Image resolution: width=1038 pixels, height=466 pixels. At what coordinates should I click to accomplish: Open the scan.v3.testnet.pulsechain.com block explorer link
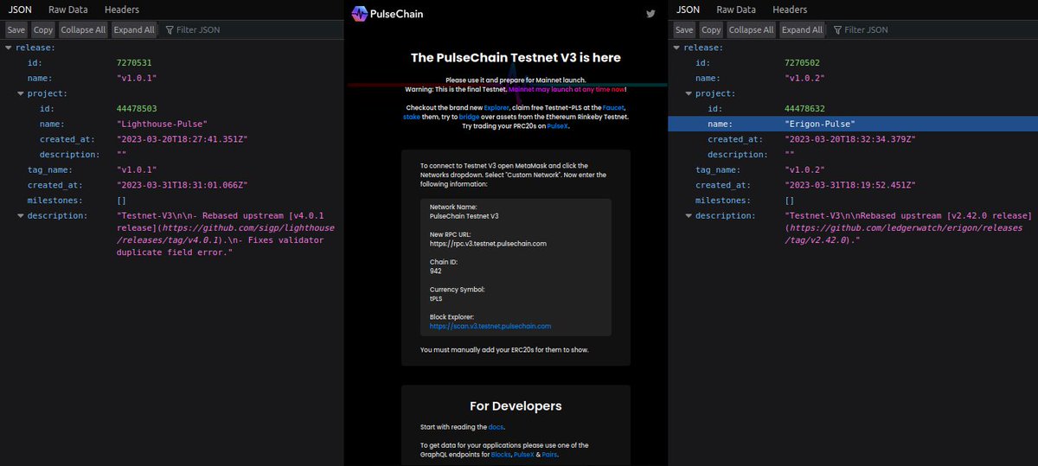click(x=490, y=326)
